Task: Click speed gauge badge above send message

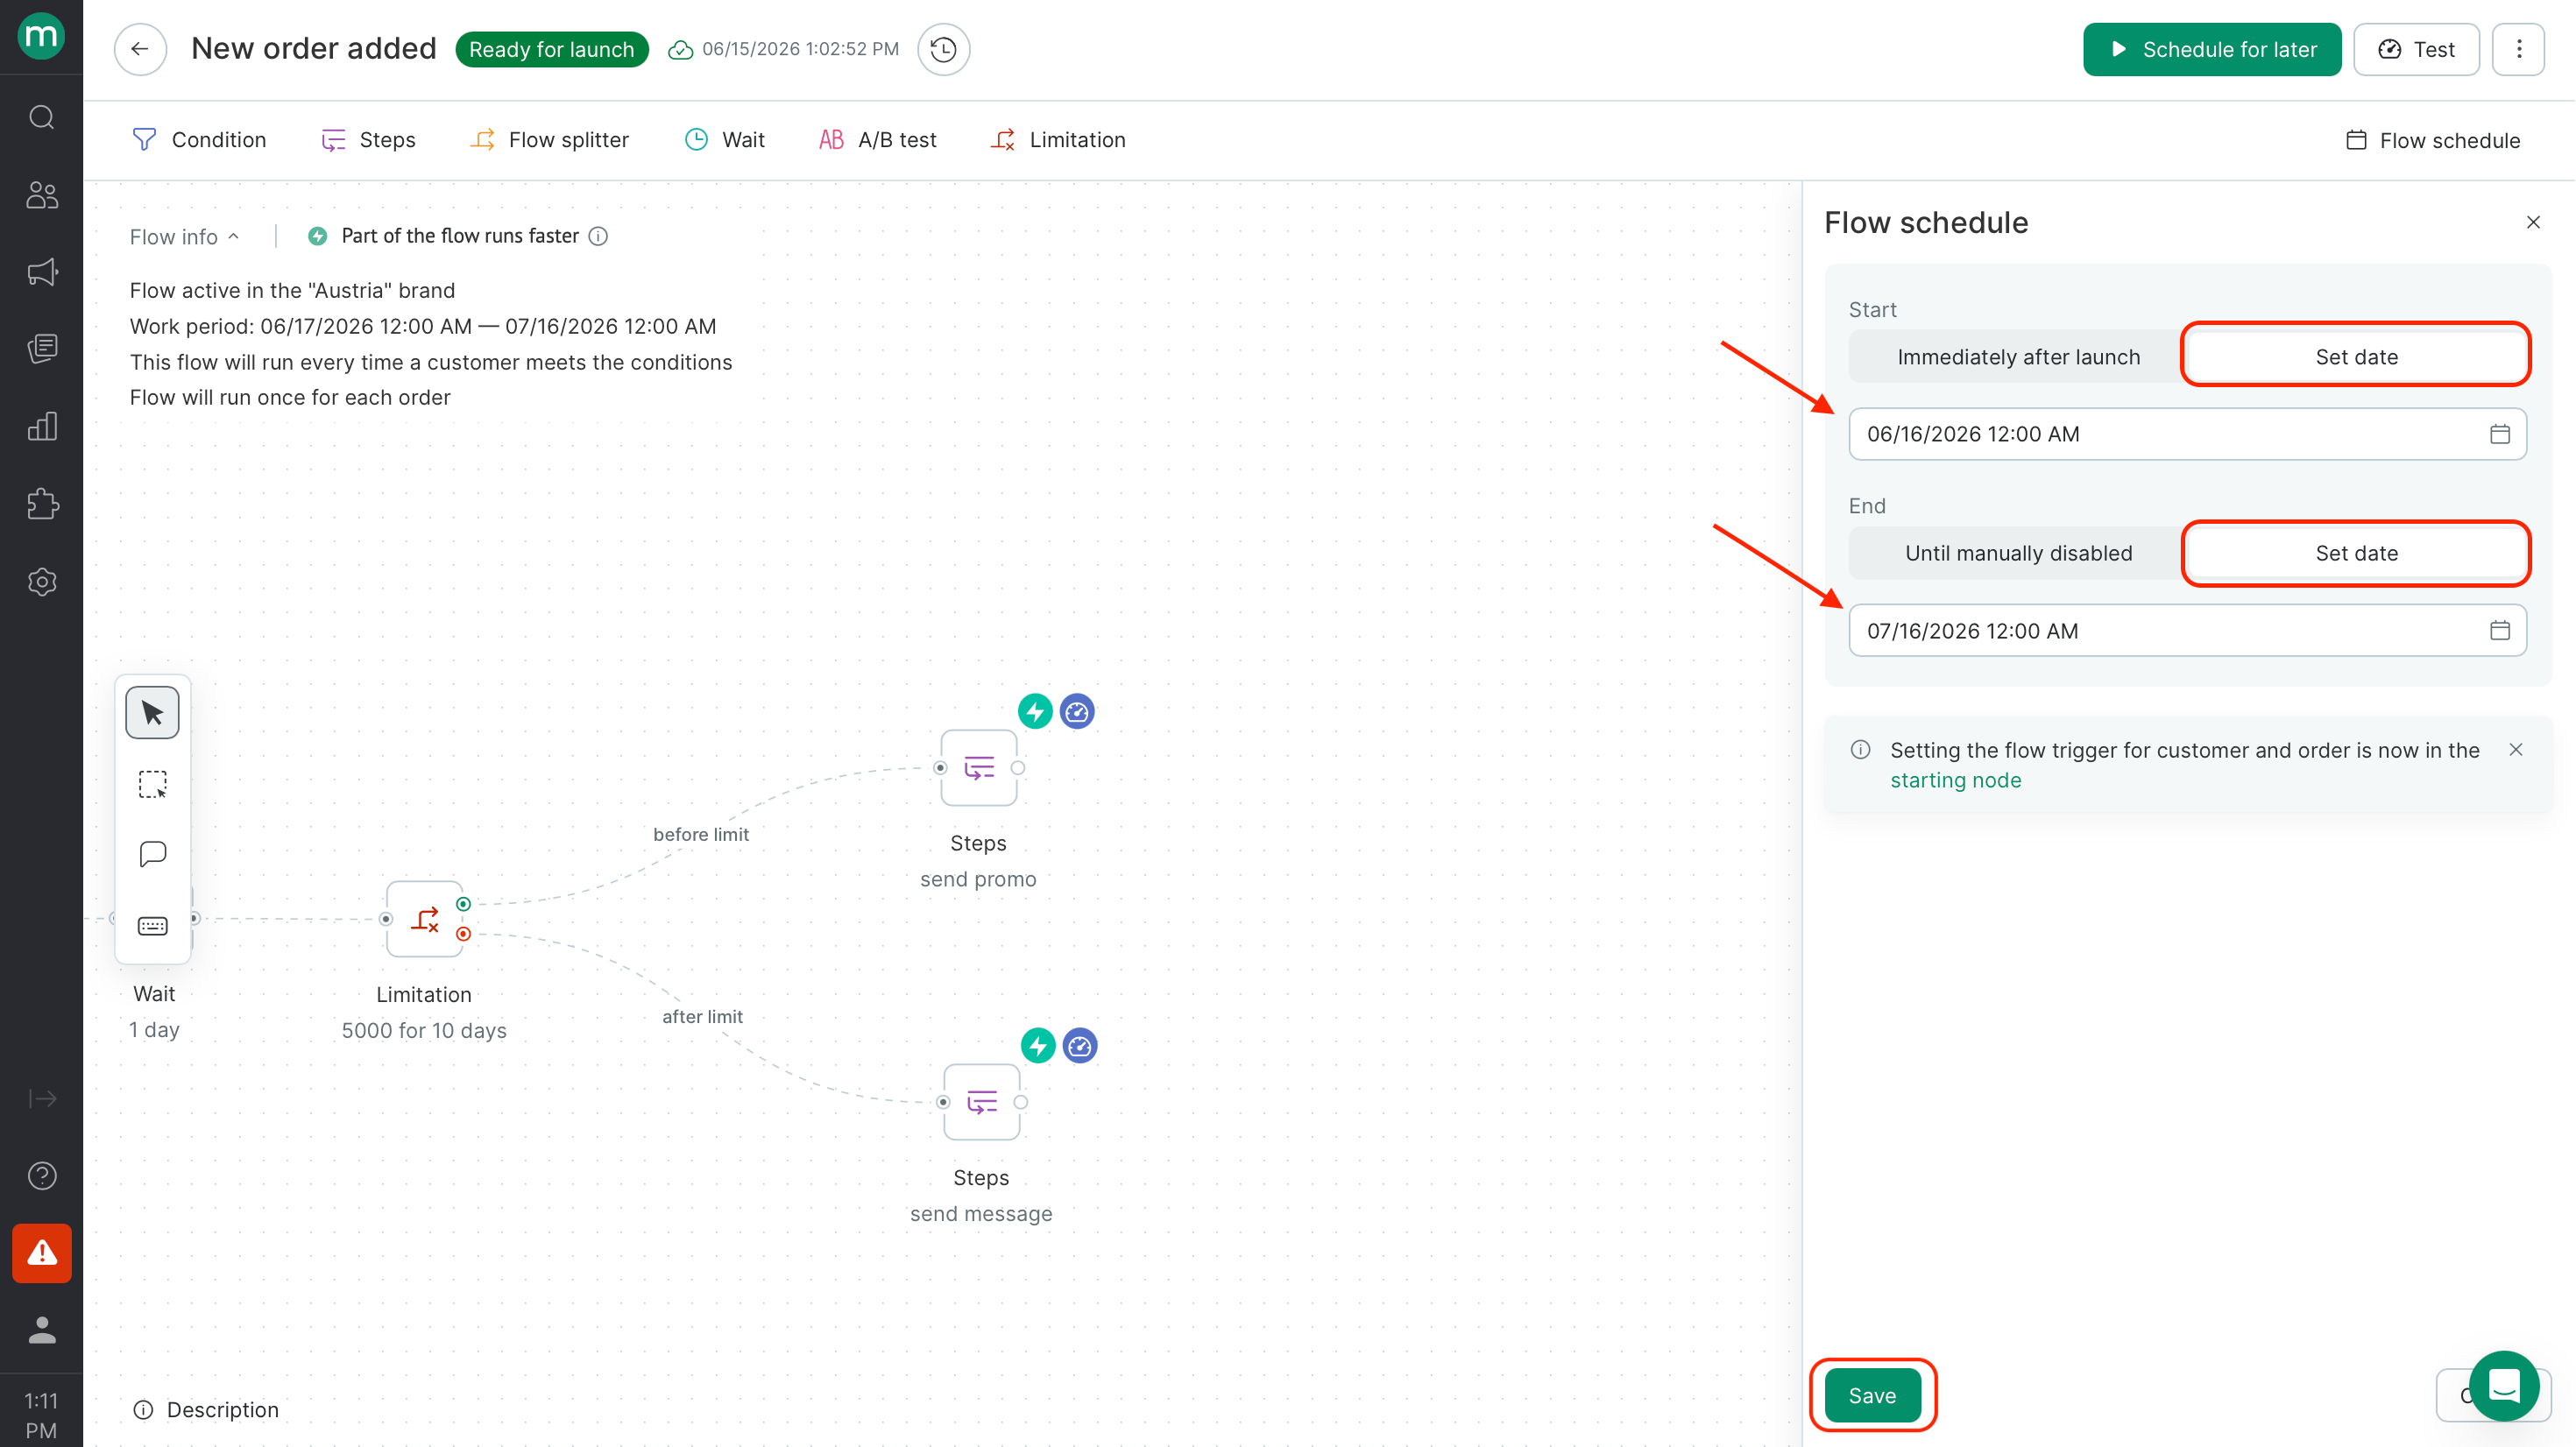Action: coord(1080,1046)
